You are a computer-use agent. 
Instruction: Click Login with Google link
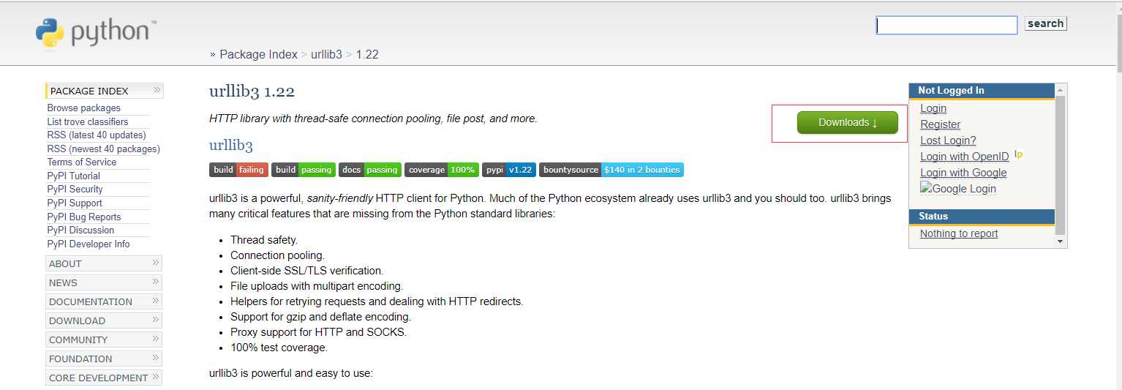(963, 173)
